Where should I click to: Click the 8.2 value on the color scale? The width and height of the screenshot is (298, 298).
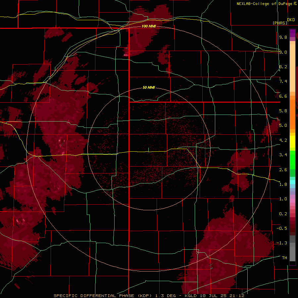pyautogui.click(x=283, y=67)
